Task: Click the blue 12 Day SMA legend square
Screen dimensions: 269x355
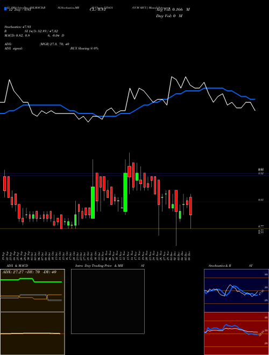Action: (x=6, y=9)
